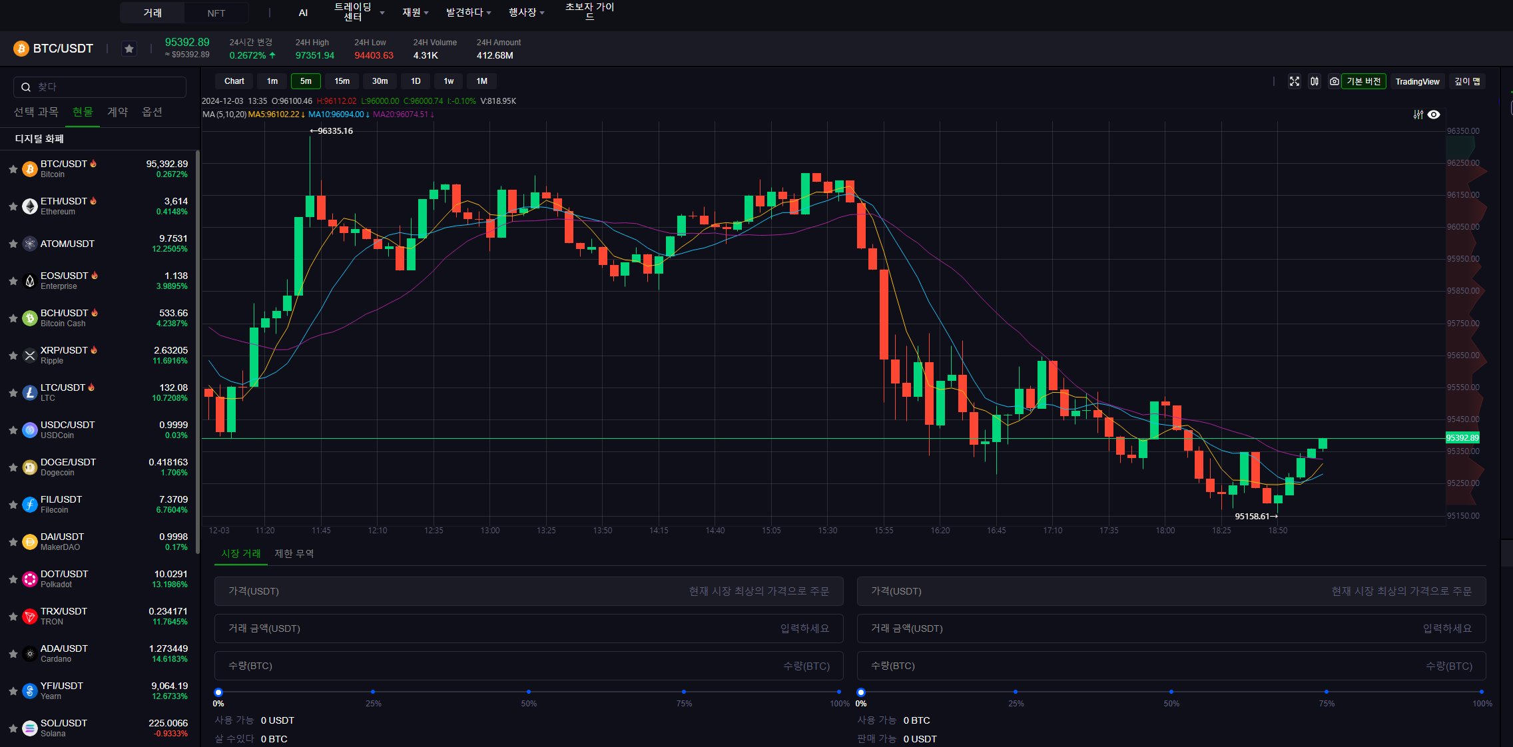Viewport: 1513px width, 747px height.
Task: Open the indicator settings sliders icon
Action: click(x=1418, y=115)
